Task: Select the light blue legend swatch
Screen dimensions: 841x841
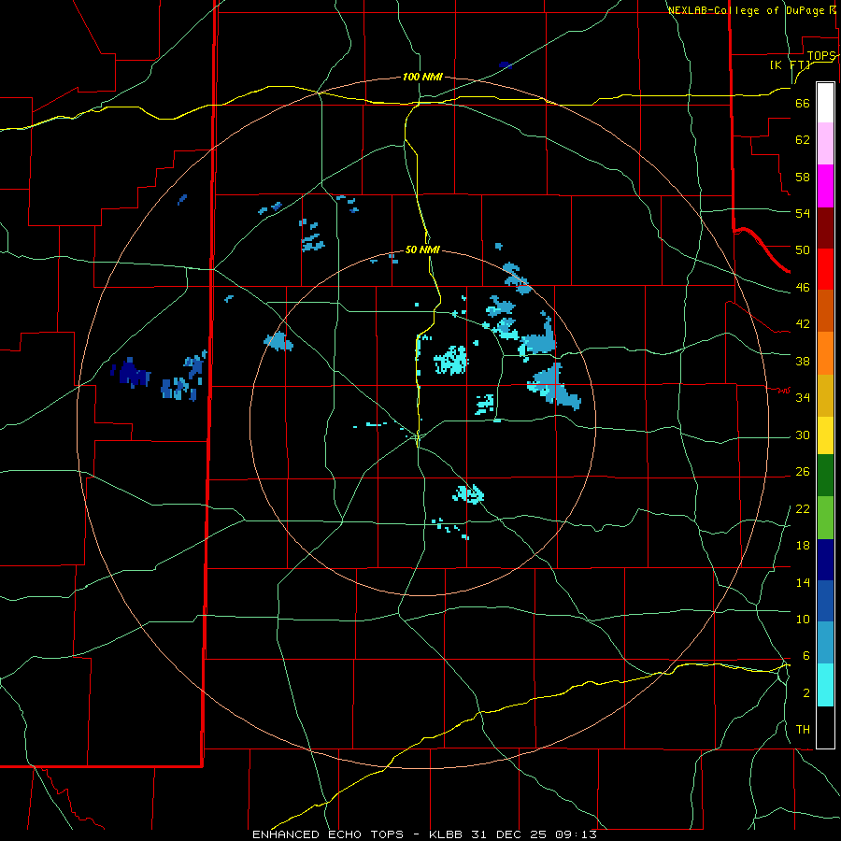Action: click(x=825, y=643)
